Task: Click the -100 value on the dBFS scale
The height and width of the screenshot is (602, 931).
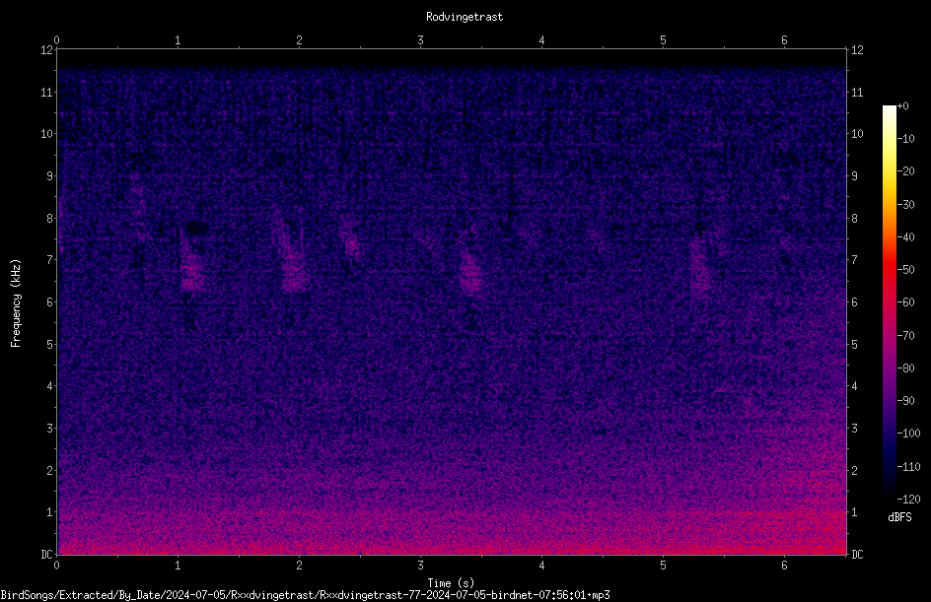Action: pos(908,434)
